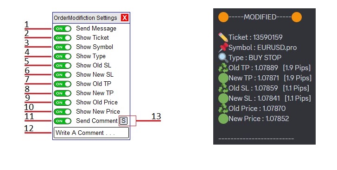Disable Show New Price toggle
The height and width of the screenshot is (170, 337).
(x=62, y=111)
